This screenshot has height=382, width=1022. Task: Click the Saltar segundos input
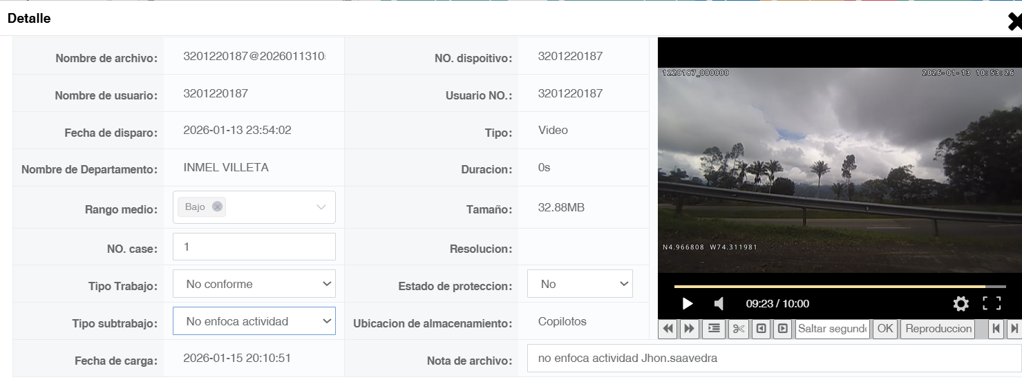click(x=833, y=329)
